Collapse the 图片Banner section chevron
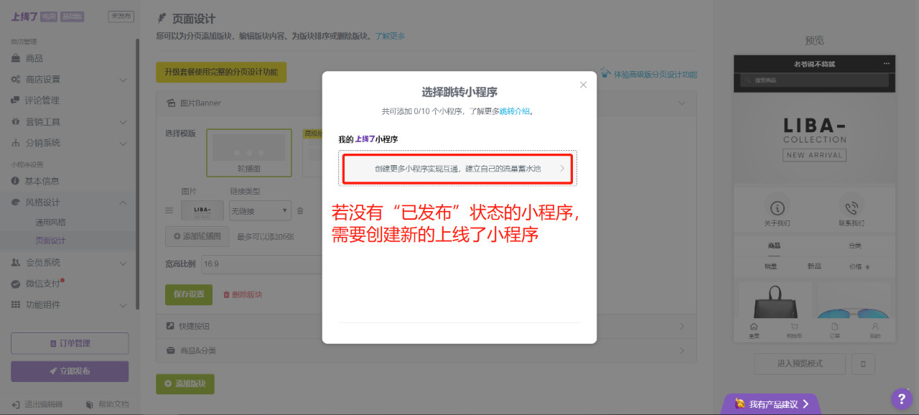This screenshot has height=415, width=919. (x=681, y=103)
